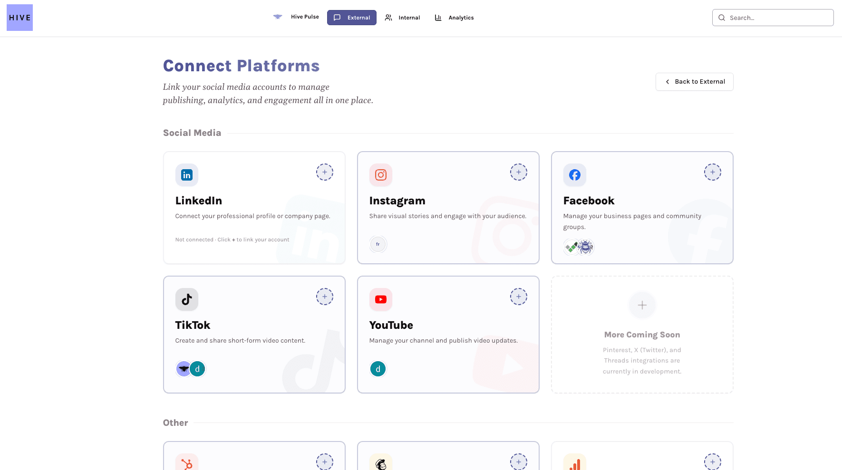Screen dimensions: 842x470
Task: Add a YouTube account with plus icon
Action: click(x=519, y=297)
